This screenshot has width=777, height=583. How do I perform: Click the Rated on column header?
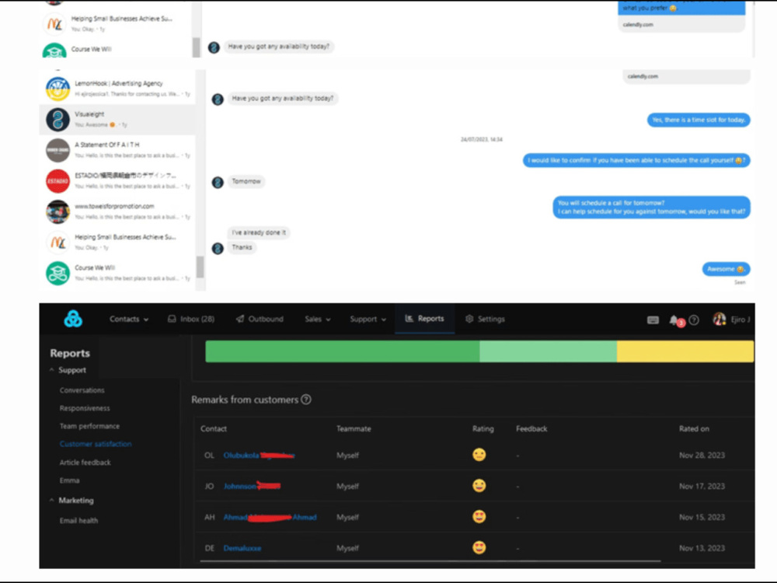694,429
